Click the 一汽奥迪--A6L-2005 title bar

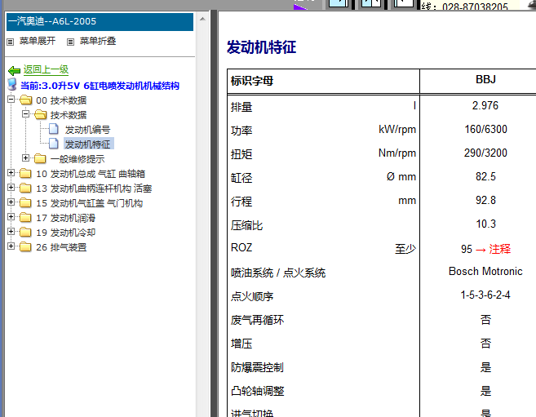coord(100,21)
